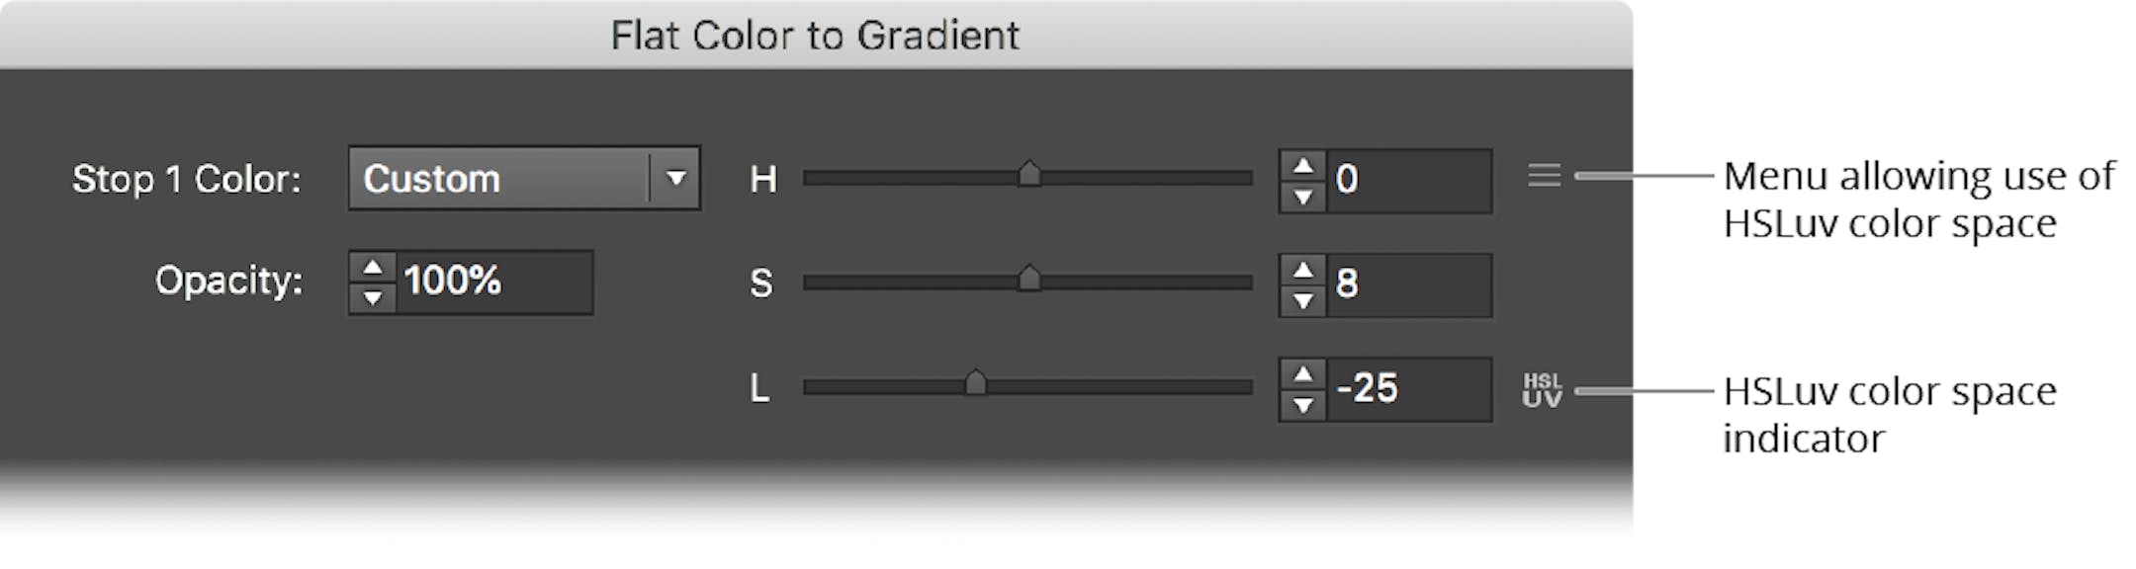The width and height of the screenshot is (2136, 569).
Task: Decrement the L value with its down arrow
Action: (1304, 406)
